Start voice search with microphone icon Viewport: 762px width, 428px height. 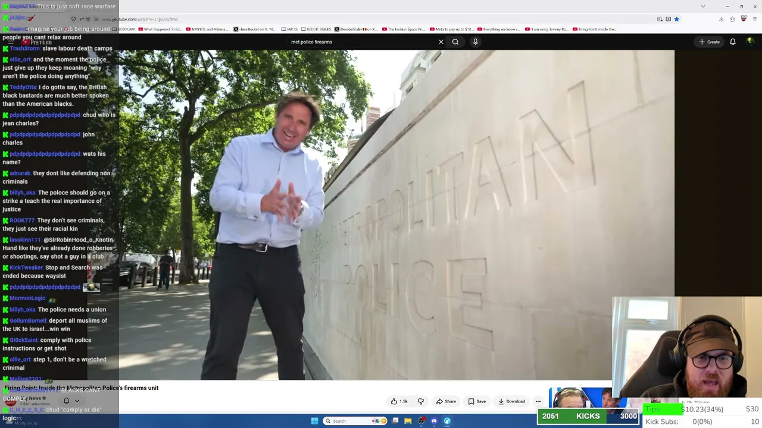pyautogui.click(x=475, y=42)
